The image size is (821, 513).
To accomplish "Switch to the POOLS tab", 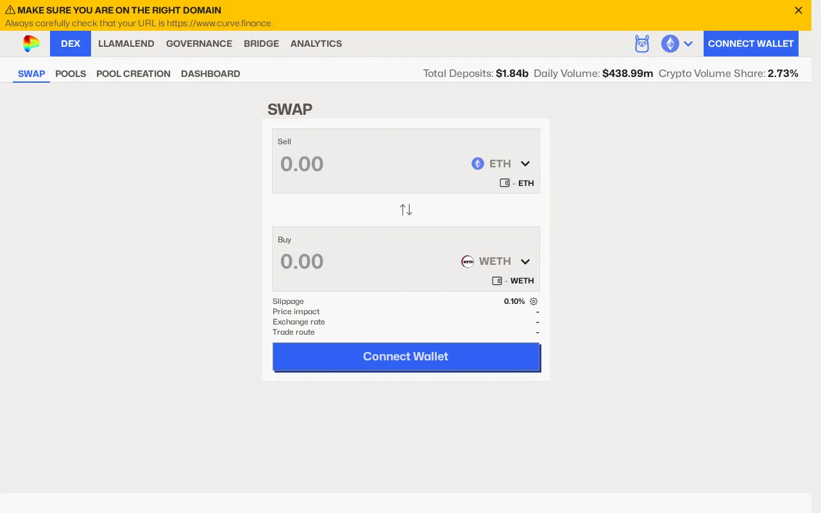I will tap(71, 74).
